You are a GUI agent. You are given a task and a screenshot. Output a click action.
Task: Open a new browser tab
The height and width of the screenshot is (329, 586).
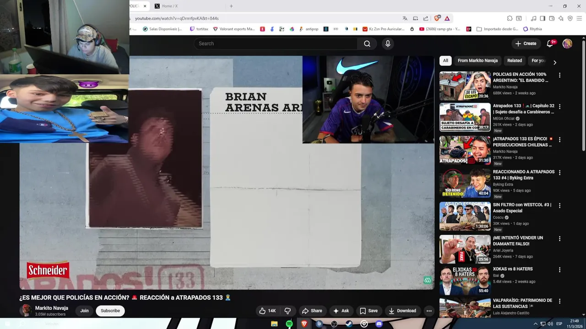click(x=231, y=6)
